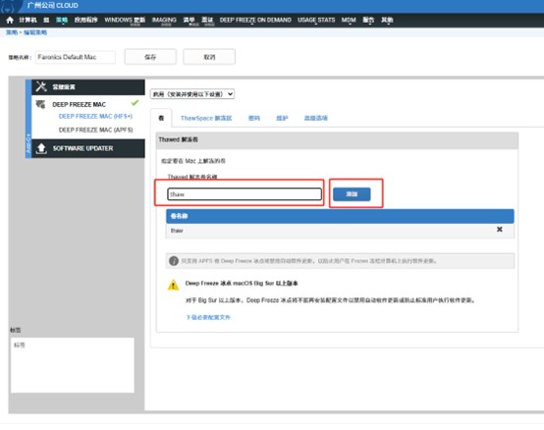Viewport: 544px width, 430px height.
Task: Click the yellow warning triangle icon
Action: pyautogui.click(x=173, y=285)
